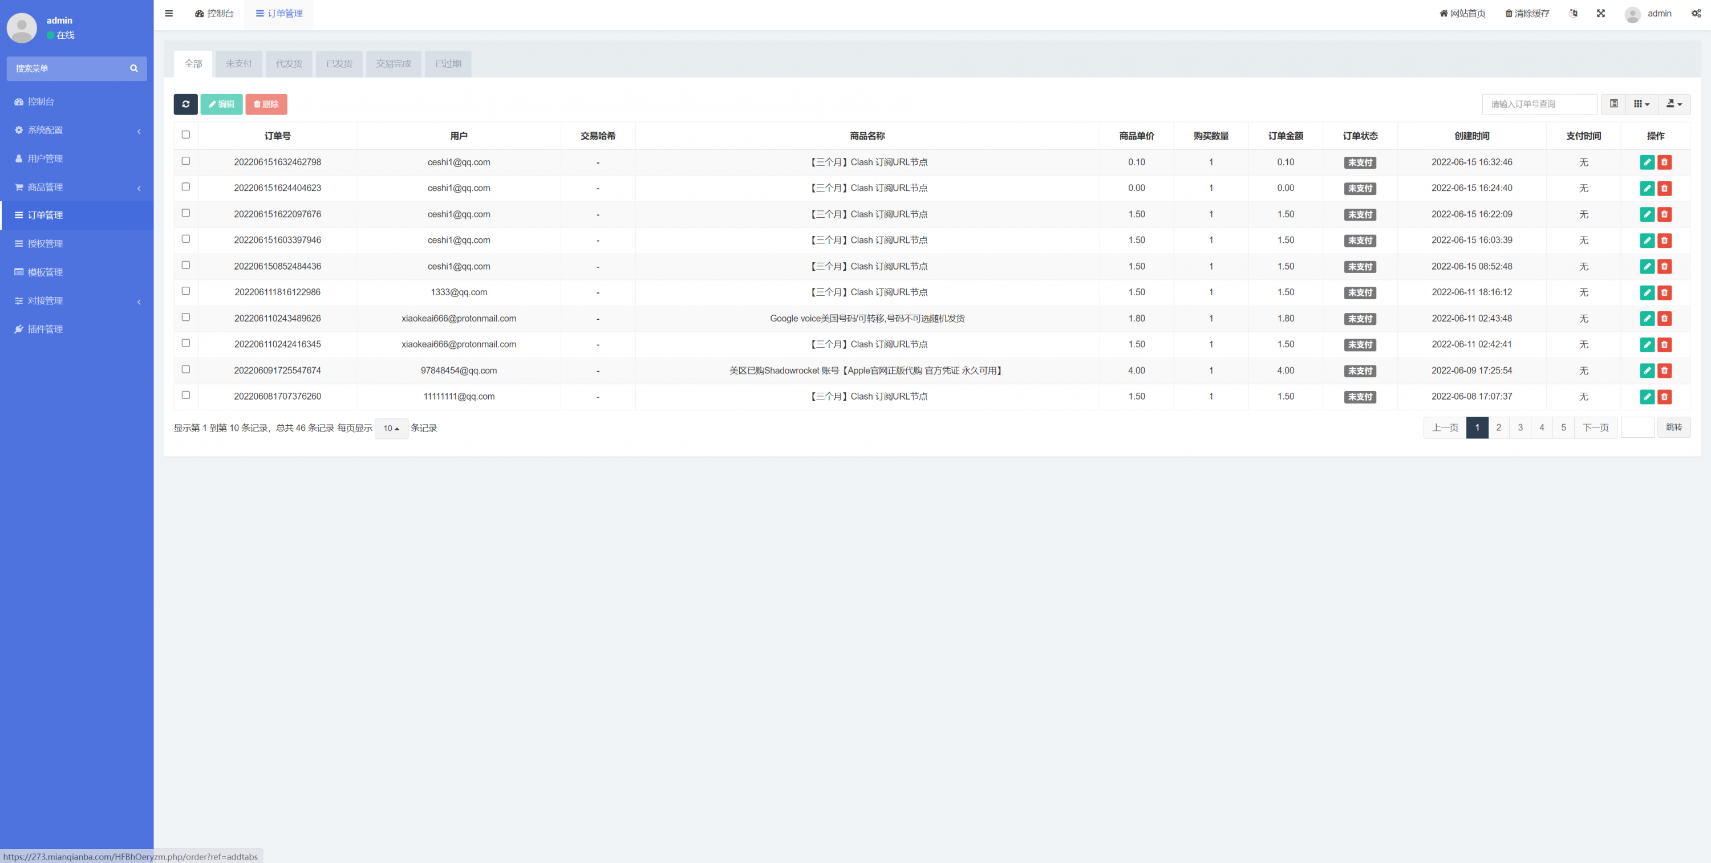Select checkbox for order 202206091725547674
This screenshot has height=863, width=1711.
point(186,369)
